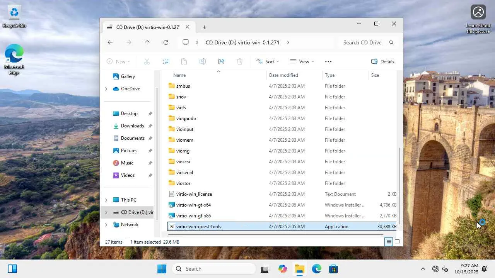Launch Copilot from the taskbar

pyautogui.click(x=283, y=269)
